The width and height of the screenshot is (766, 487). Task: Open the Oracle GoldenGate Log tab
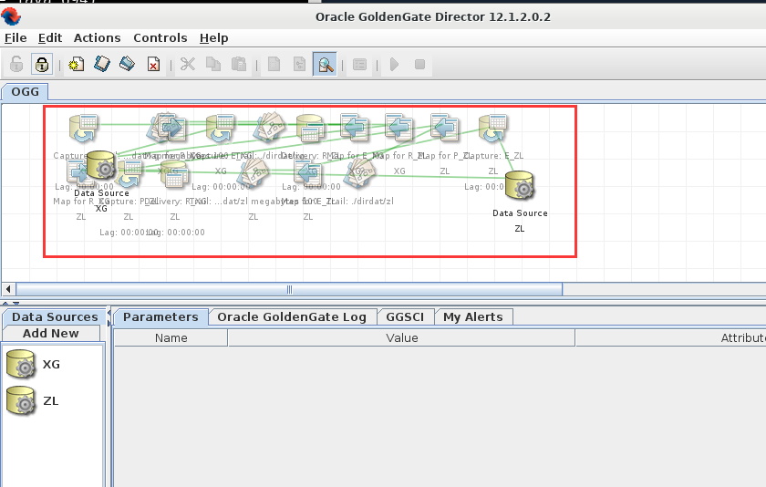pos(292,317)
